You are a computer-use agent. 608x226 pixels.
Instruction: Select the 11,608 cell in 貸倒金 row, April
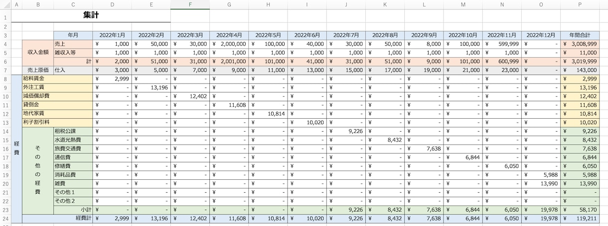pos(229,105)
